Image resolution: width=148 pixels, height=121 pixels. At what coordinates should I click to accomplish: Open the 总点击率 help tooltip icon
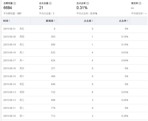pos(88,3)
